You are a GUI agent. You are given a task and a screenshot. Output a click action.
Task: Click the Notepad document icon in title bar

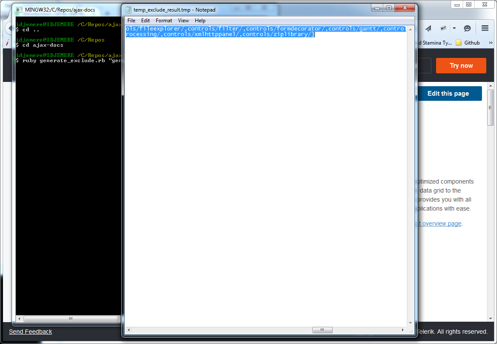coord(128,9)
